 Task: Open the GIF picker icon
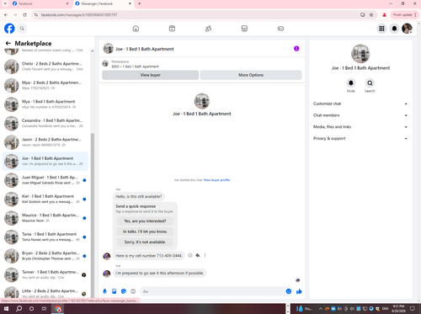[x=133, y=291]
